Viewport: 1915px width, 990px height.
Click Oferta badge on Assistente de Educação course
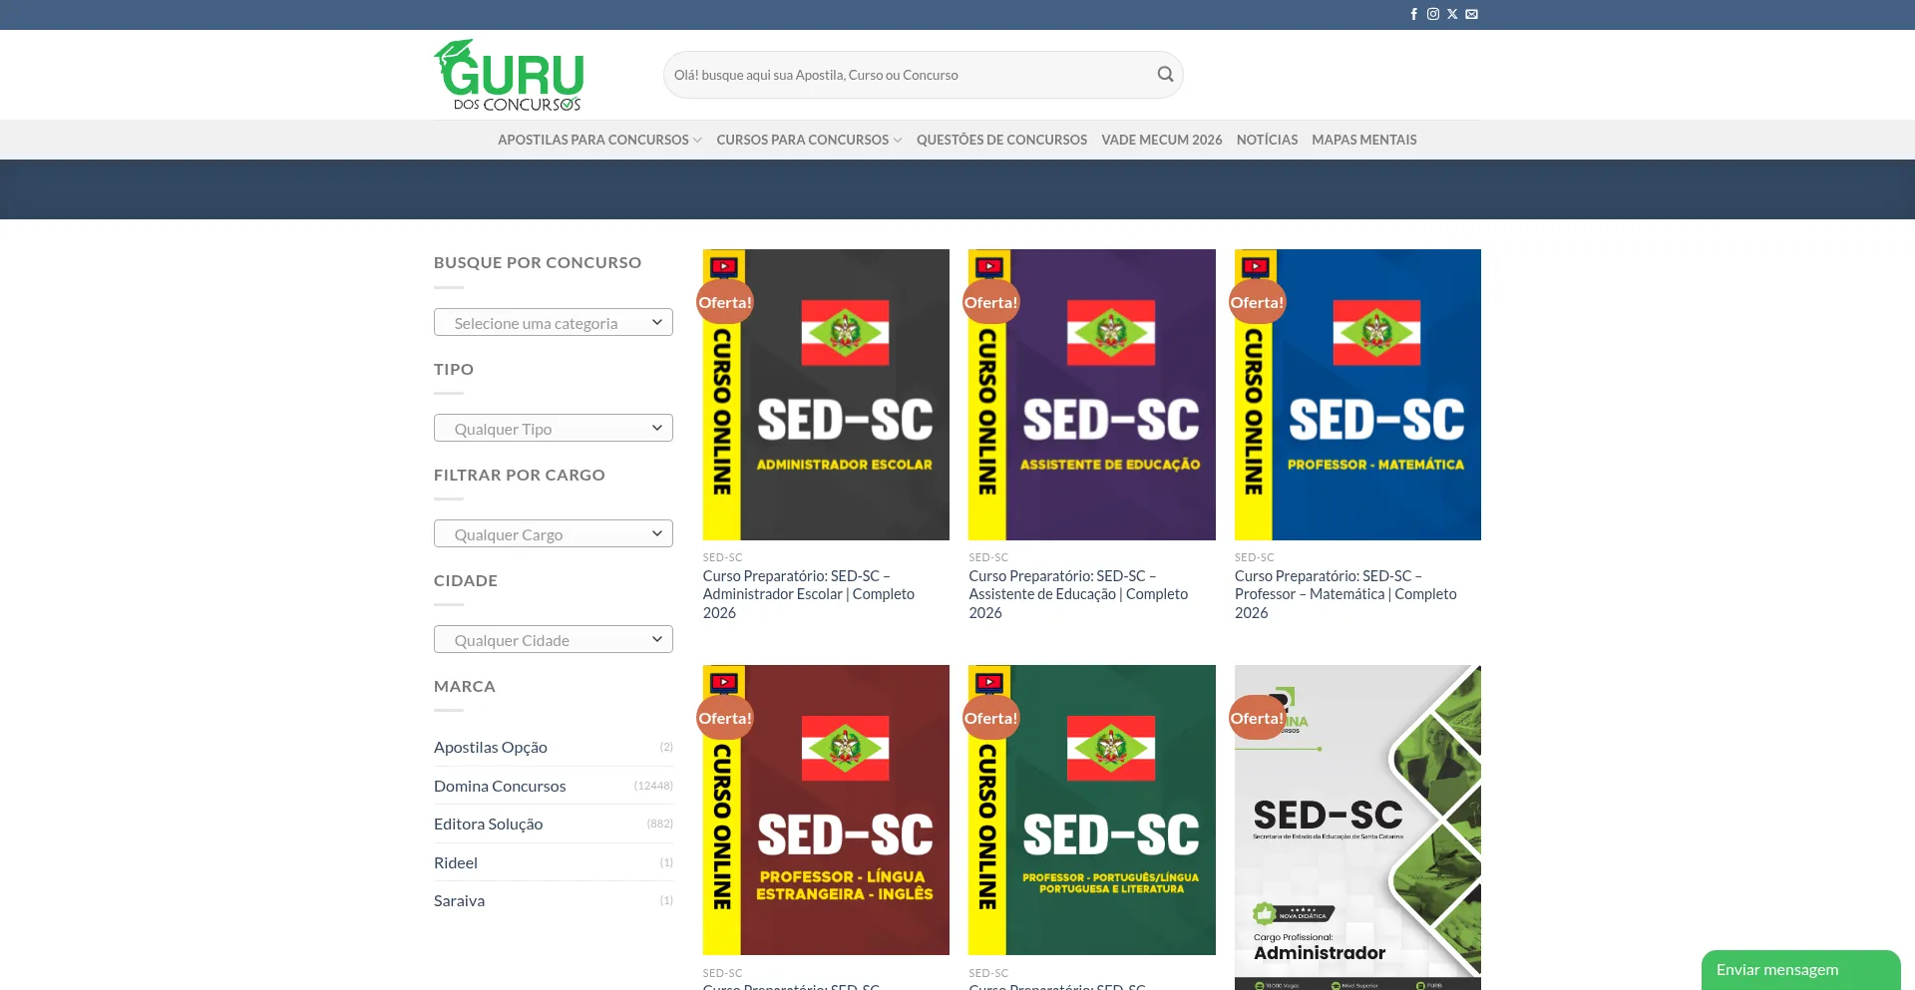pyautogui.click(x=990, y=302)
